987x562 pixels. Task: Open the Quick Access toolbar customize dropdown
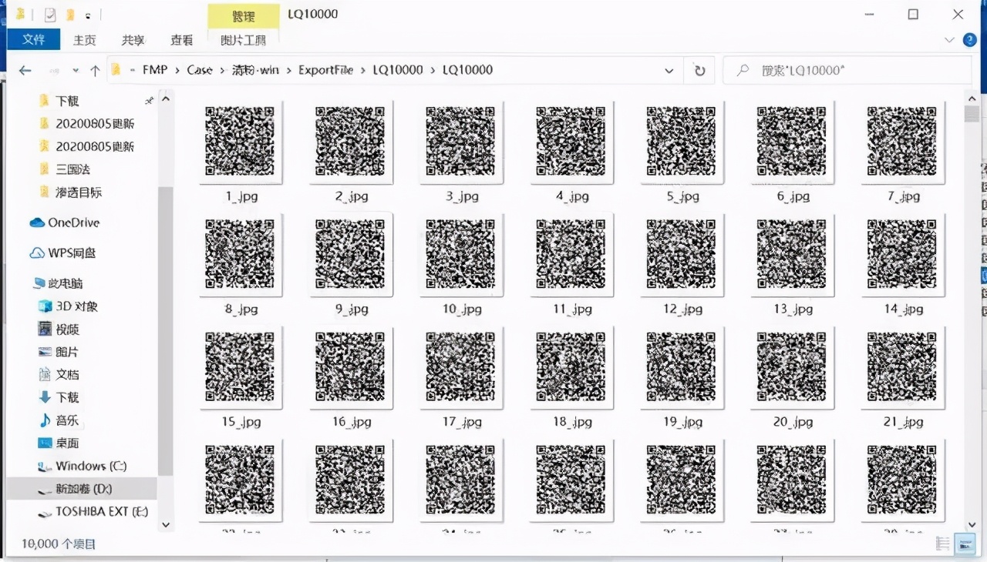click(89, 14)
